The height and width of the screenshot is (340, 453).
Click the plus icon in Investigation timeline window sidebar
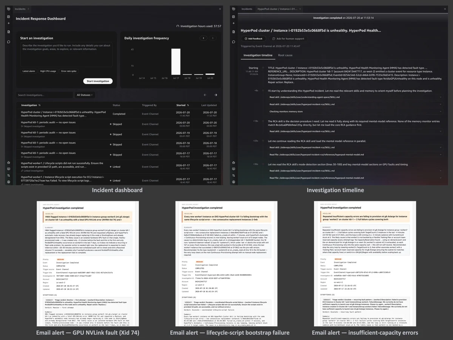tap(234, 23)
